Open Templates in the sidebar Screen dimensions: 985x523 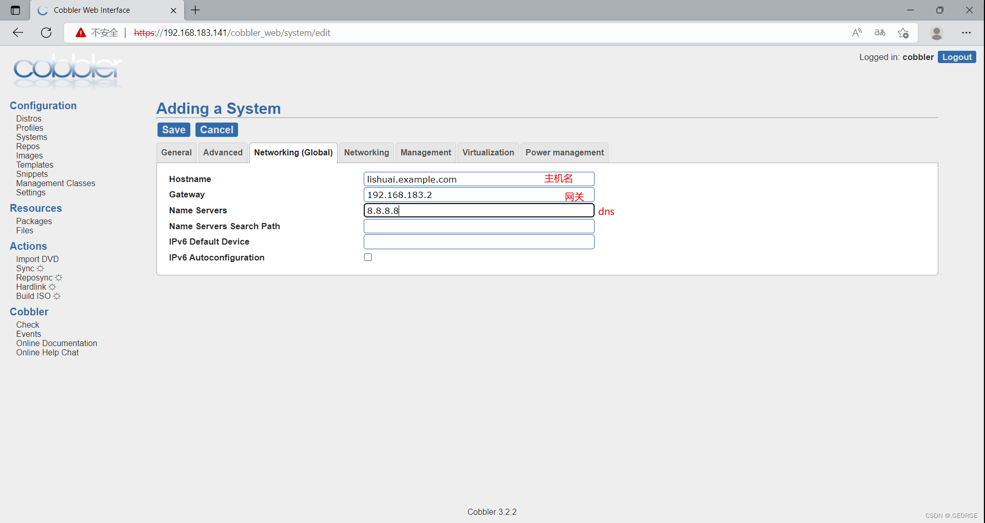(35, 165)
